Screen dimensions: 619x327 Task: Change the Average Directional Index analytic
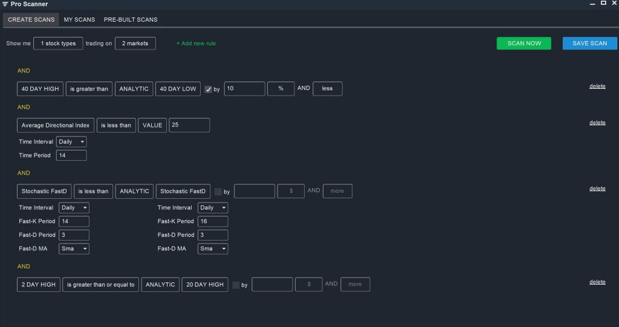55,125
